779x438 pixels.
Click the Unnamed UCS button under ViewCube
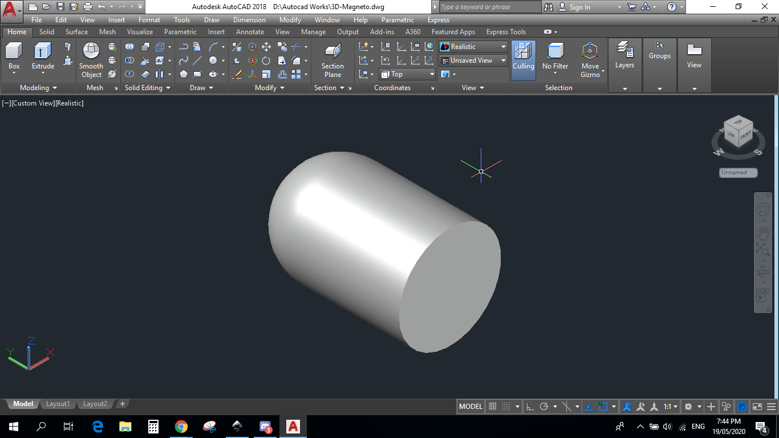click(x=738, y=172)
